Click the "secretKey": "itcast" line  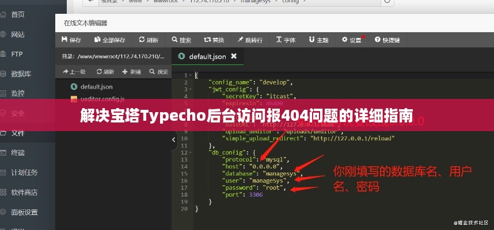[259, 96]
